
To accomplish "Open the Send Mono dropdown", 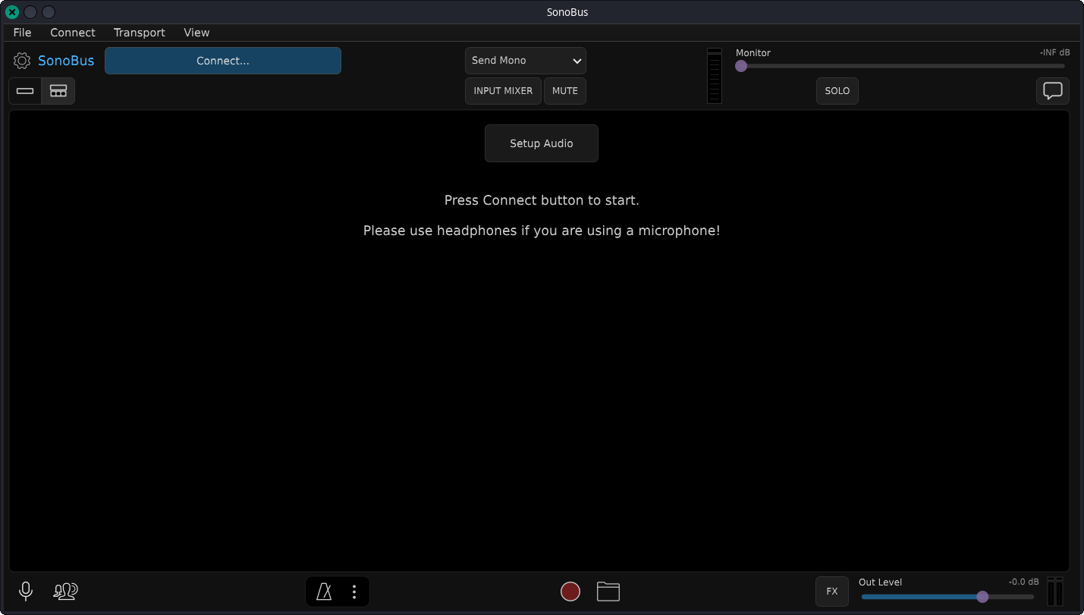I will pos(526,61).
